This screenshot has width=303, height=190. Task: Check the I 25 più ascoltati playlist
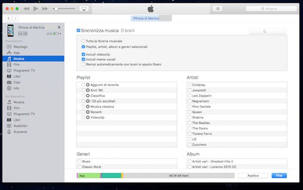click(x=83, y=101)
